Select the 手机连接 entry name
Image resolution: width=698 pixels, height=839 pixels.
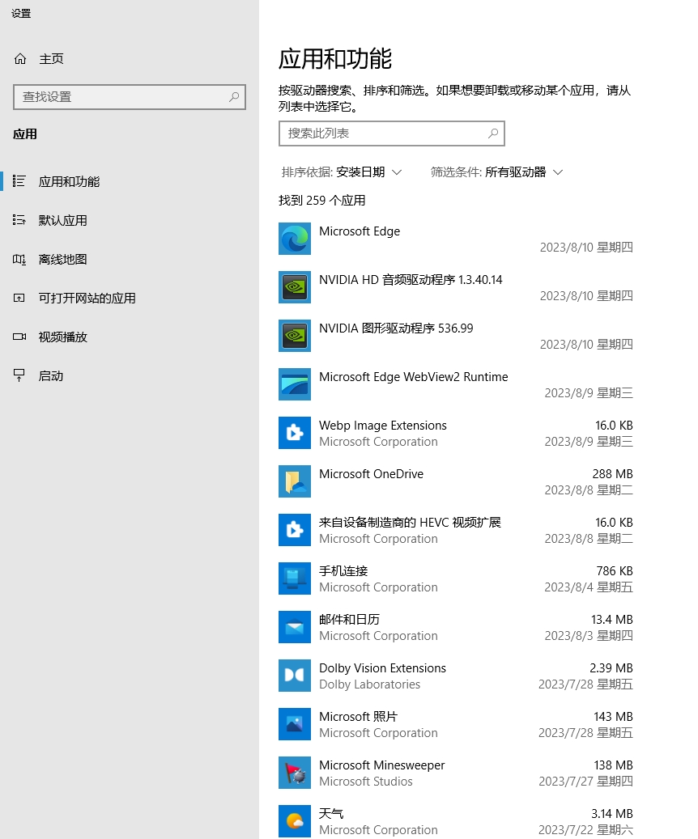point(343,571)
